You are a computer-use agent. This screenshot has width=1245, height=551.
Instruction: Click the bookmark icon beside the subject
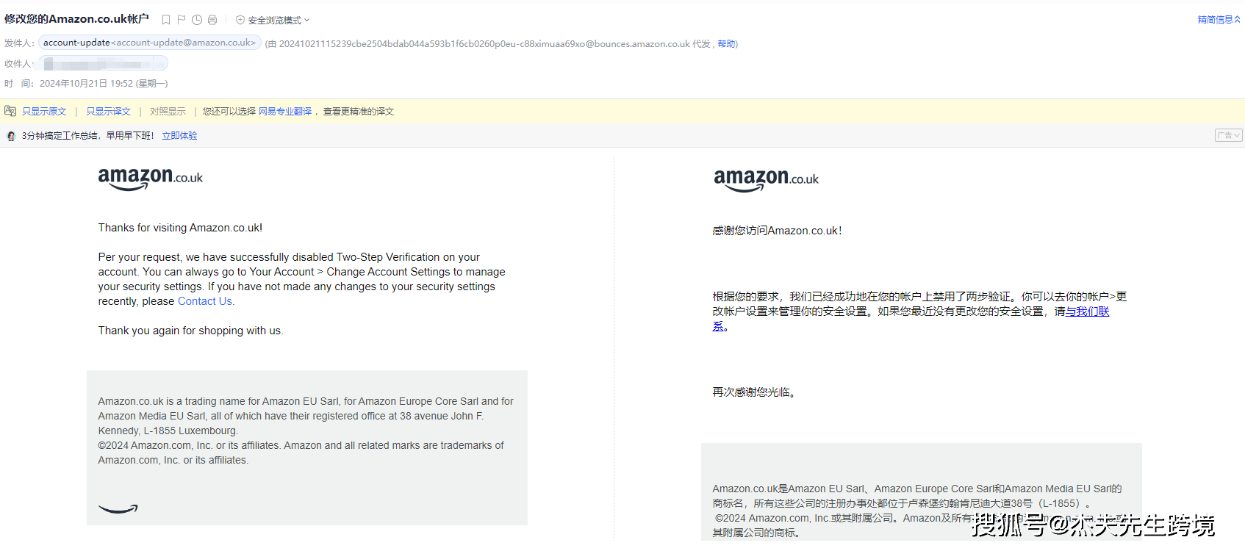click(166, 20)
